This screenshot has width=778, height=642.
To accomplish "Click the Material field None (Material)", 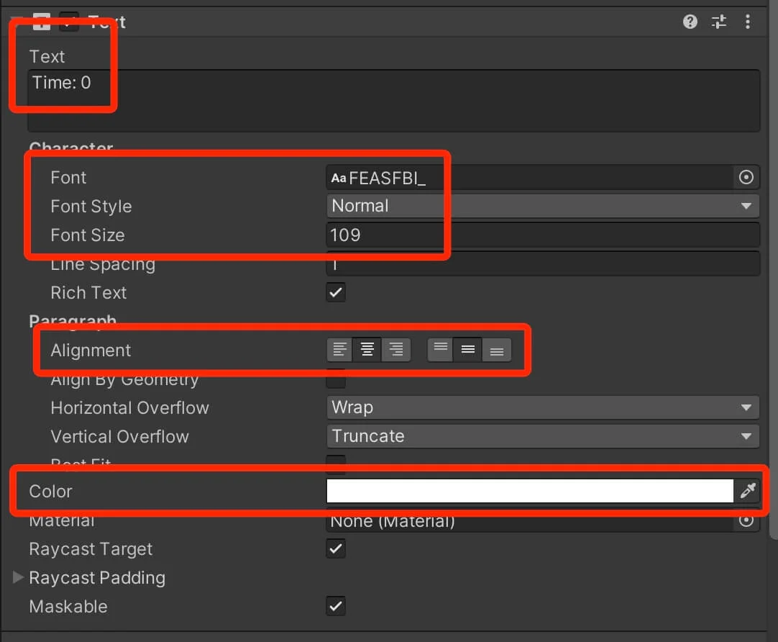I will coord(529,521).
